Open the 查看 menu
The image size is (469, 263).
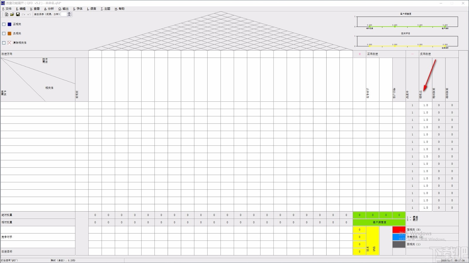coord(35,9)
